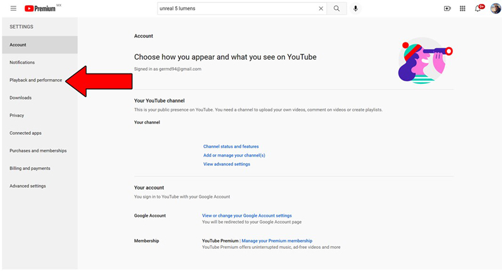Open Channel status and features link
This screenshot has height=272, width=502.
pos(231,147)
